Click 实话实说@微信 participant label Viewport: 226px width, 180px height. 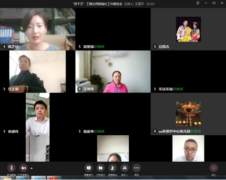pos(171,89)
